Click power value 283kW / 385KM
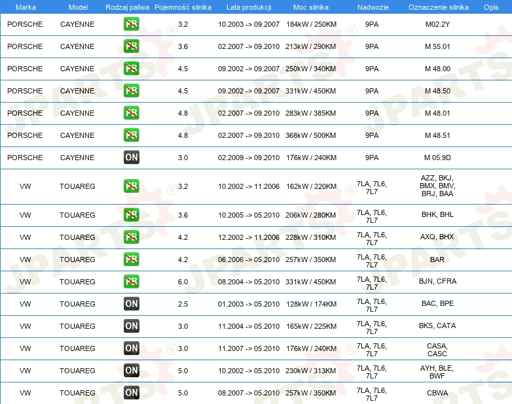 [310, 113]
